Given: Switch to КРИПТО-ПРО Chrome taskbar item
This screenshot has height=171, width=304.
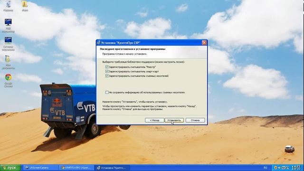Looking at the screenshot, I should click(x=76, y=168).
